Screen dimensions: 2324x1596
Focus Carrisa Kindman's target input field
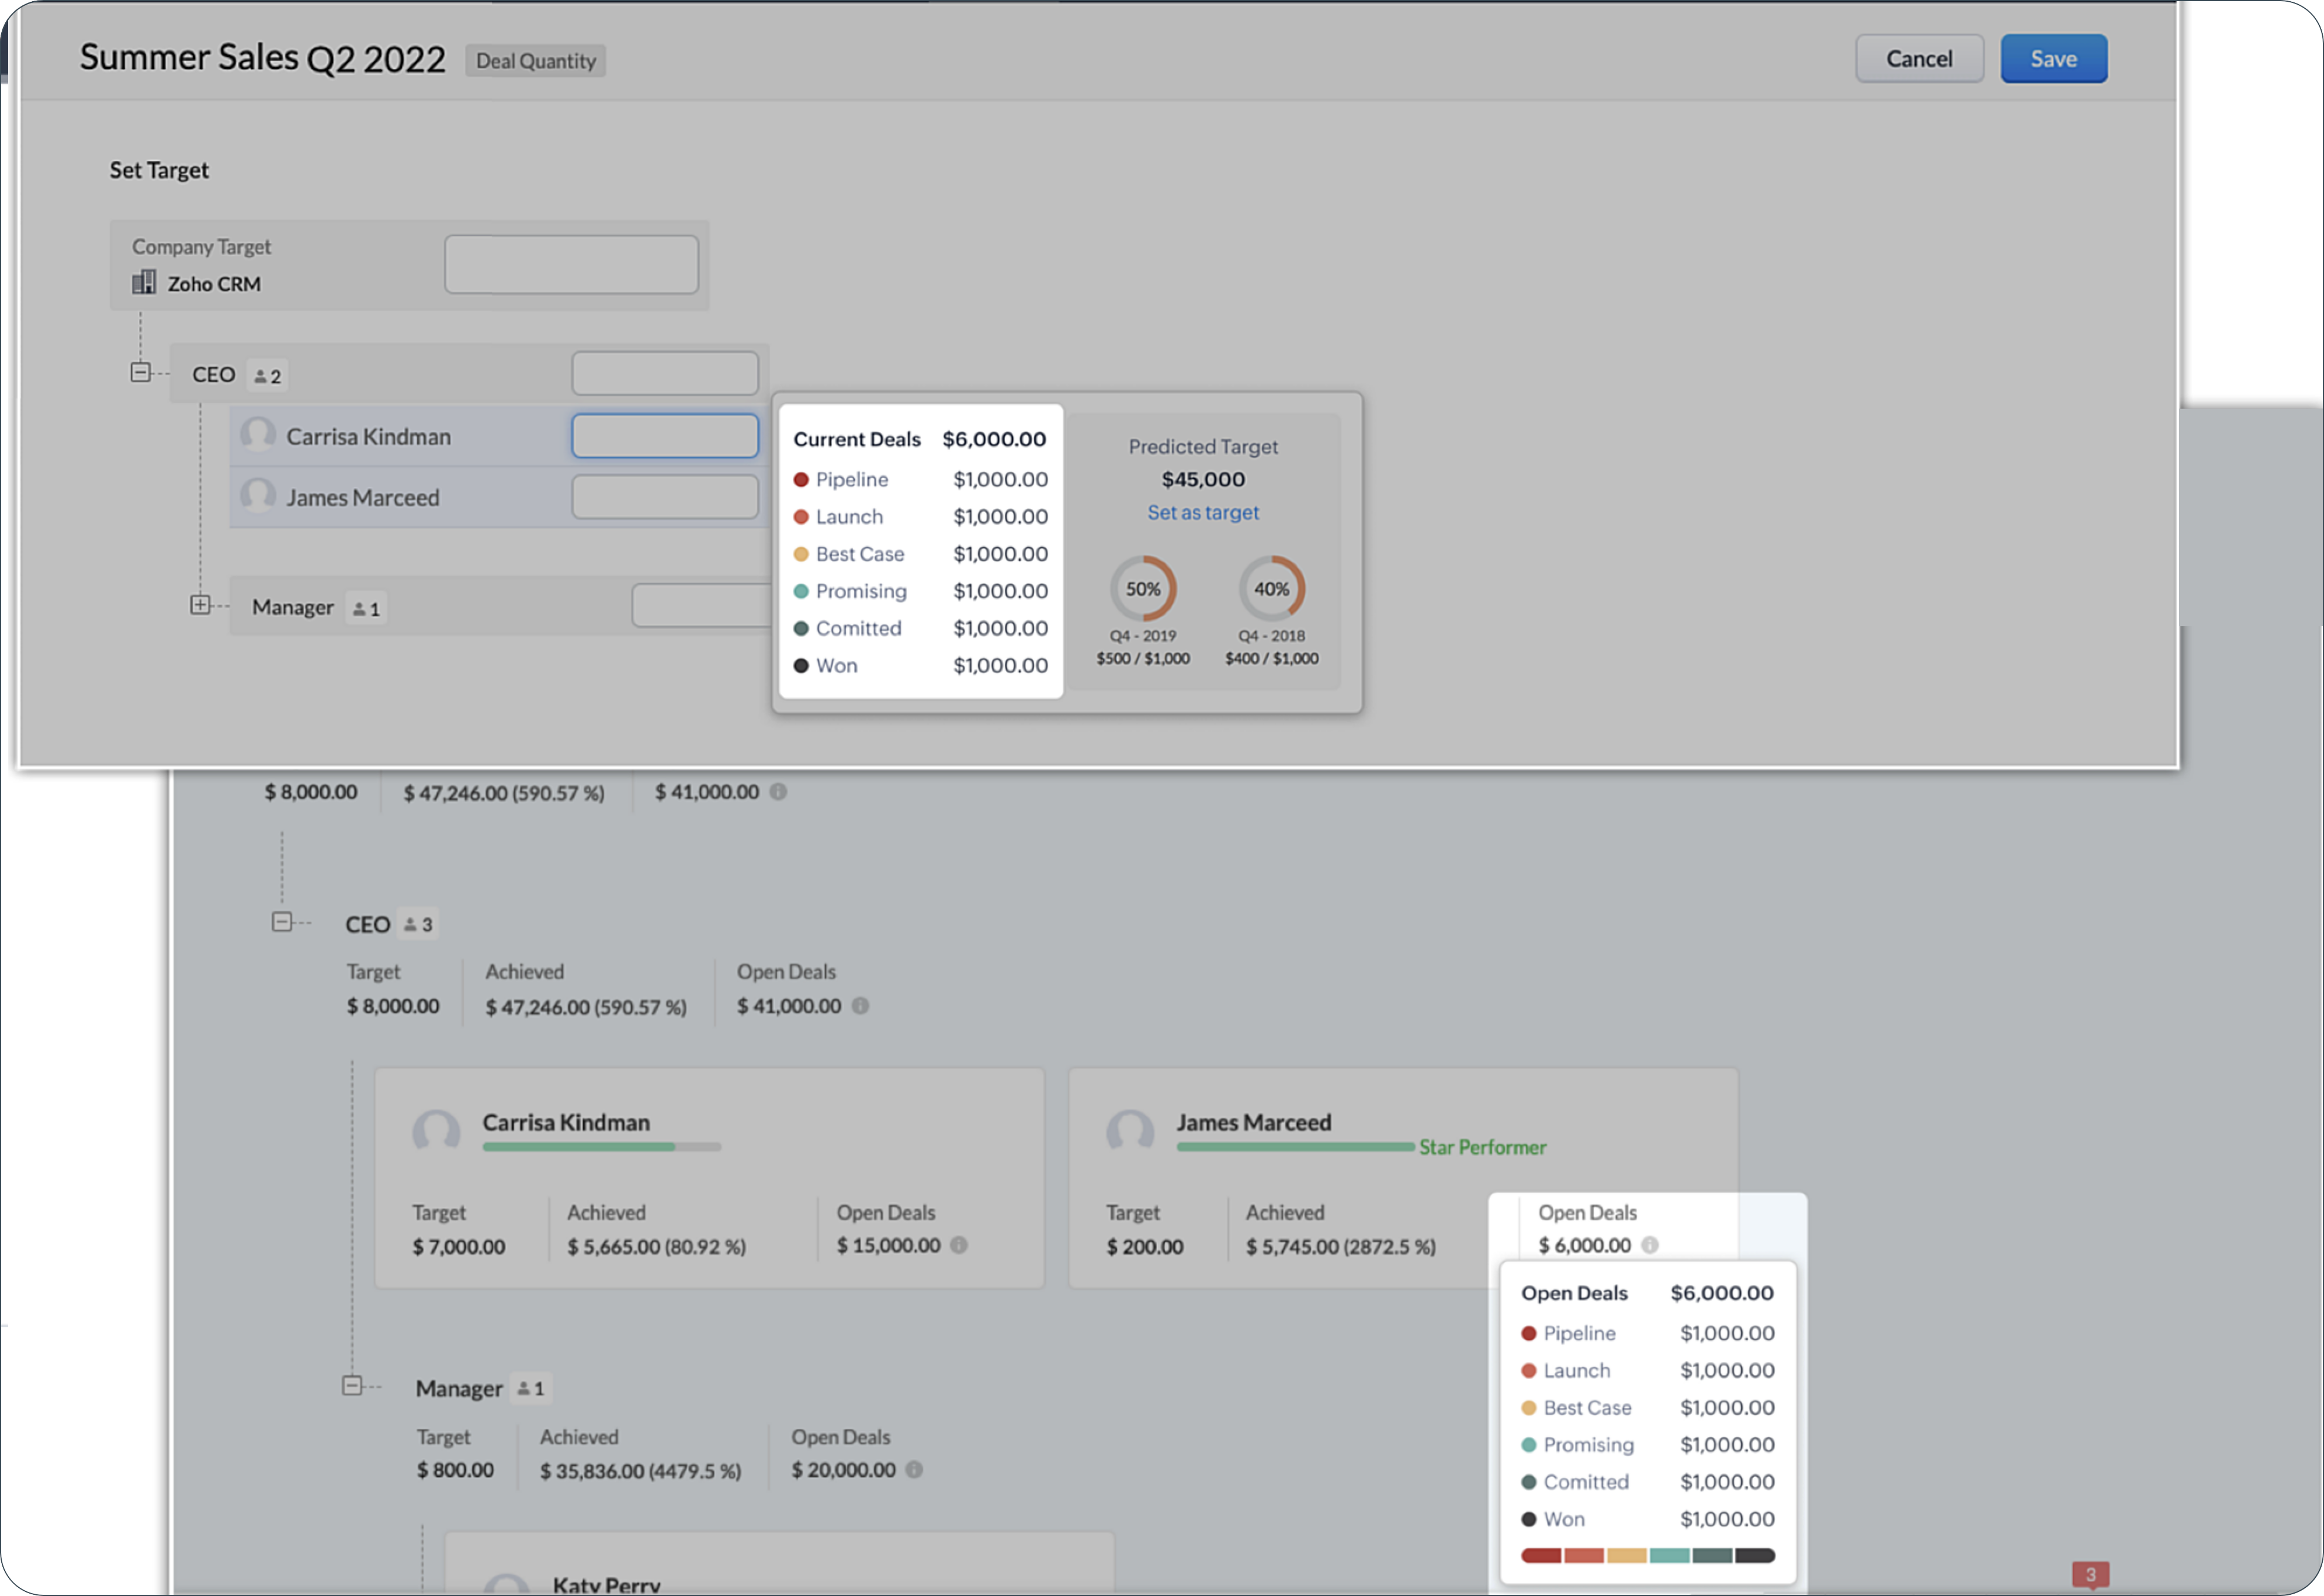click(664, 436)
